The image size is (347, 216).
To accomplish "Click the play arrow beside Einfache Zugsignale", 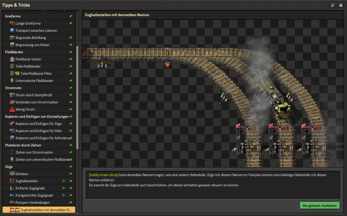I will tap(64, 188).
